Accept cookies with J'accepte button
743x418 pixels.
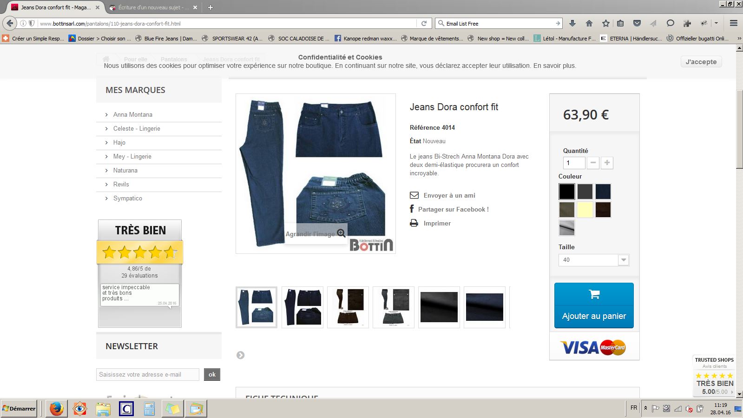click(x=701, y=62)
